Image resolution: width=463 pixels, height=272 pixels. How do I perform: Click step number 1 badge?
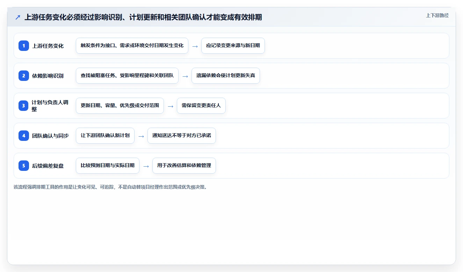coord(24,46)
